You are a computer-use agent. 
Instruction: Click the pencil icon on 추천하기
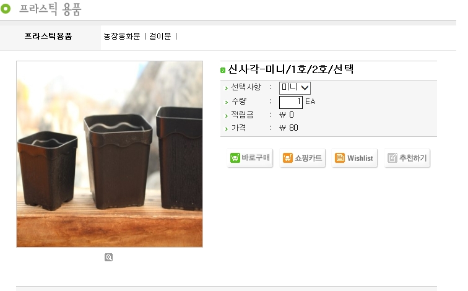coord(392,158)
